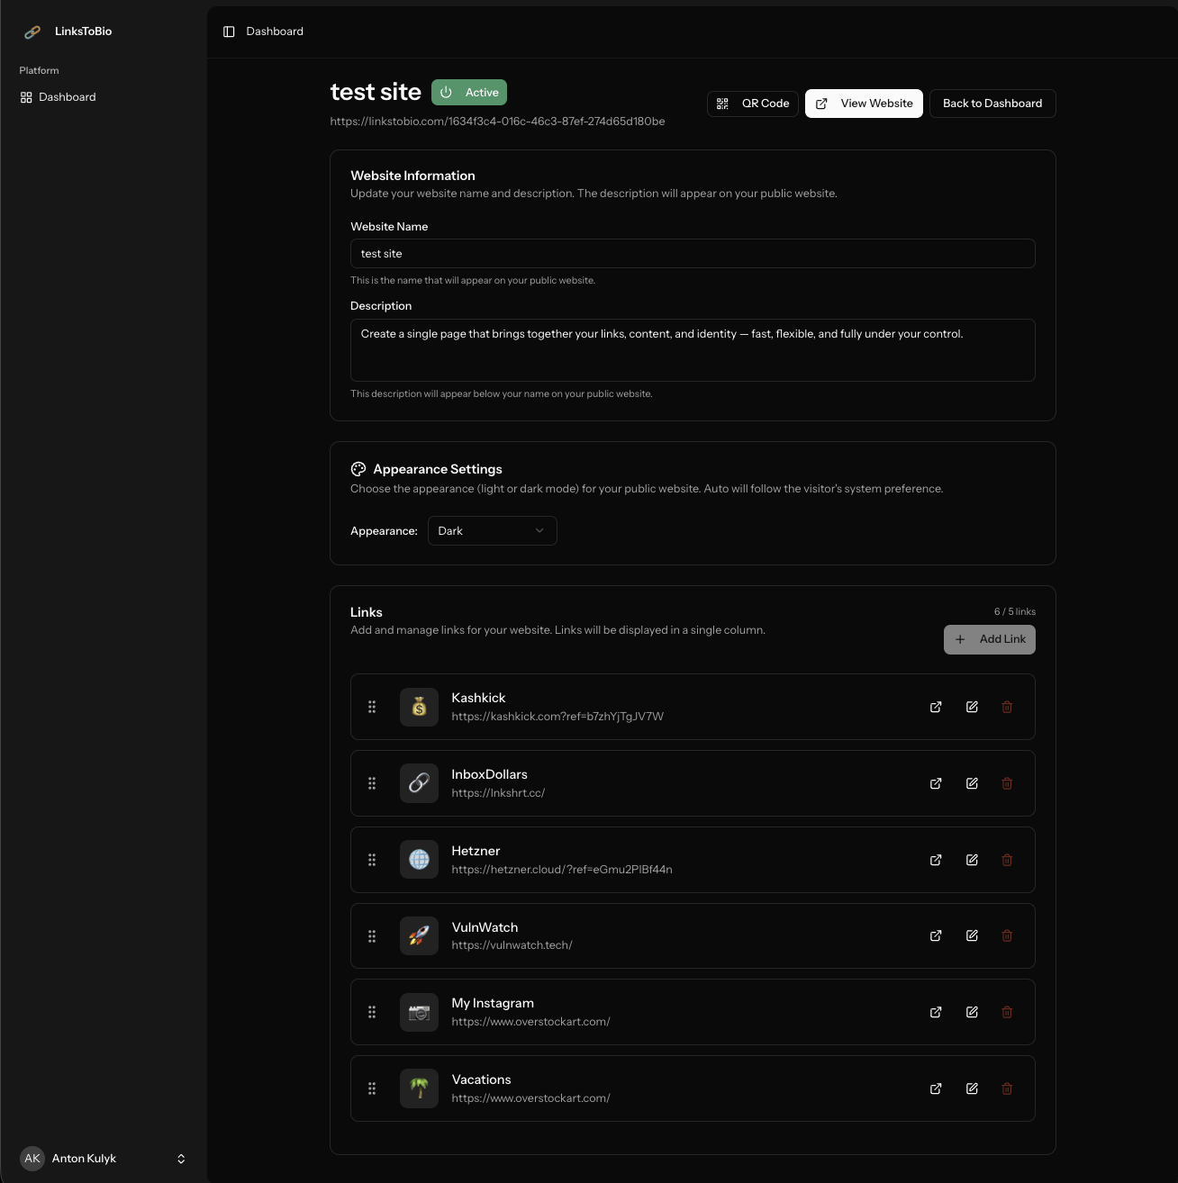Click View Website
The image size is (1178, 1183).
tap(864, 103)
